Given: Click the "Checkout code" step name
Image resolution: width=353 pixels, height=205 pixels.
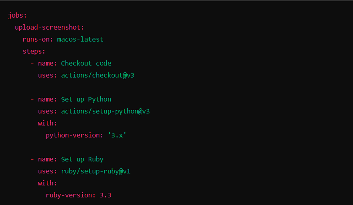Looking at the screenshot, I should [86, 63].
